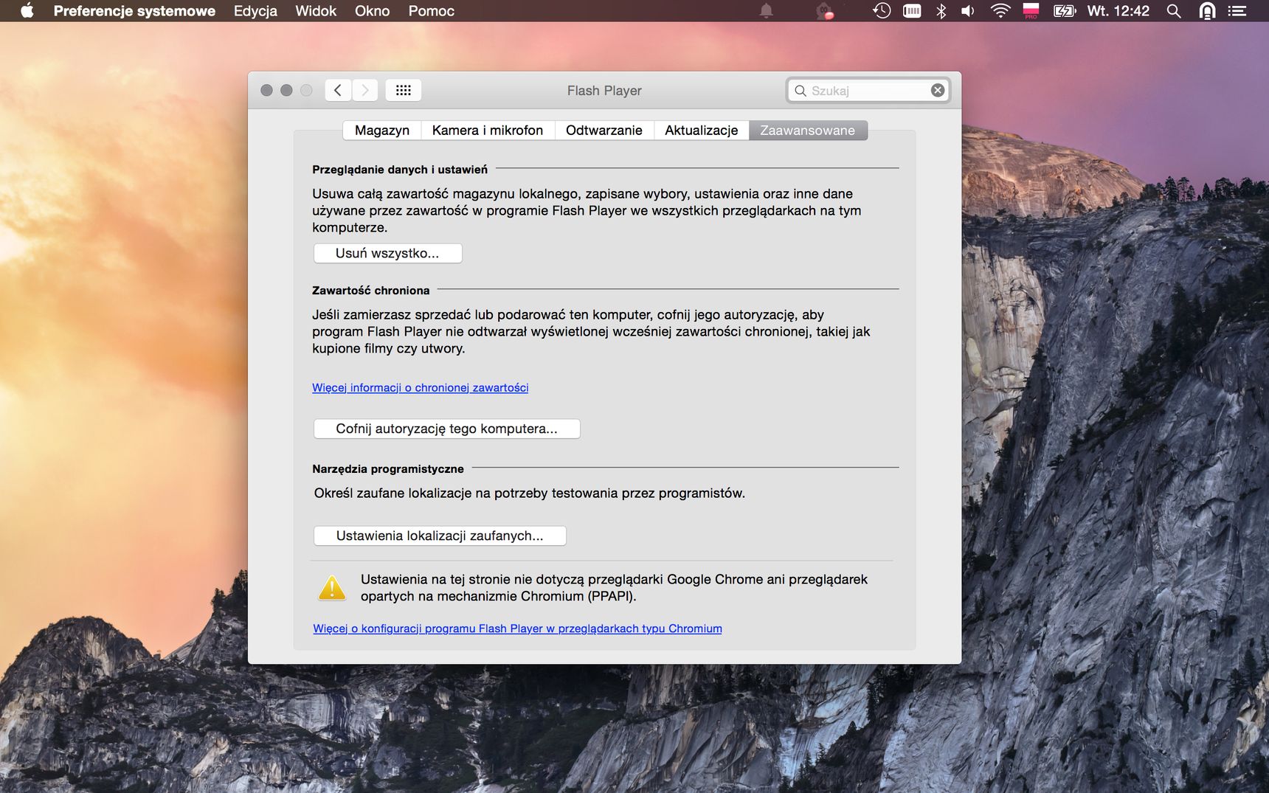1269x793 pixels.
Task: Click the Szukaj search field
Action: click(x=868, y=90)
